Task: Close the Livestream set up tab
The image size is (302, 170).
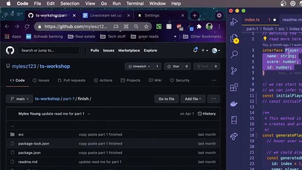Action: (x=129, y=16)
